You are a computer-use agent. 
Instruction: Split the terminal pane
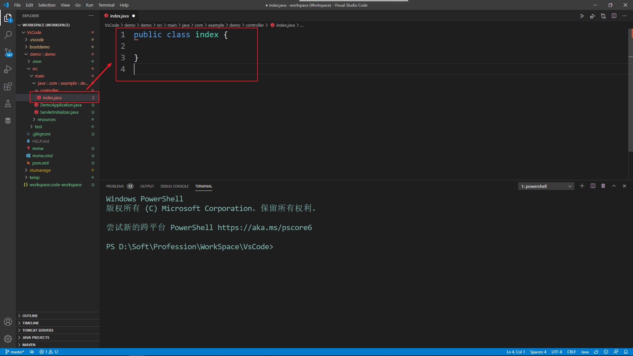pos(592,186)
